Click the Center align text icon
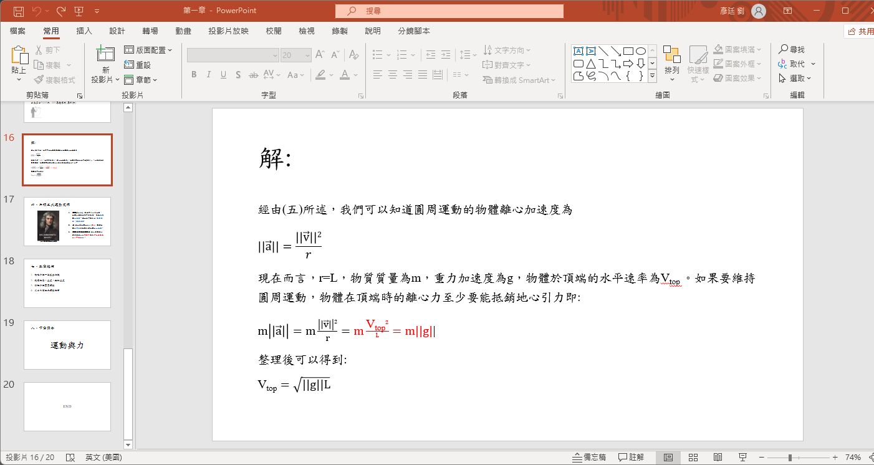This screenshot has height=465, width=874. pyautogui.click(x=393, y=75)
